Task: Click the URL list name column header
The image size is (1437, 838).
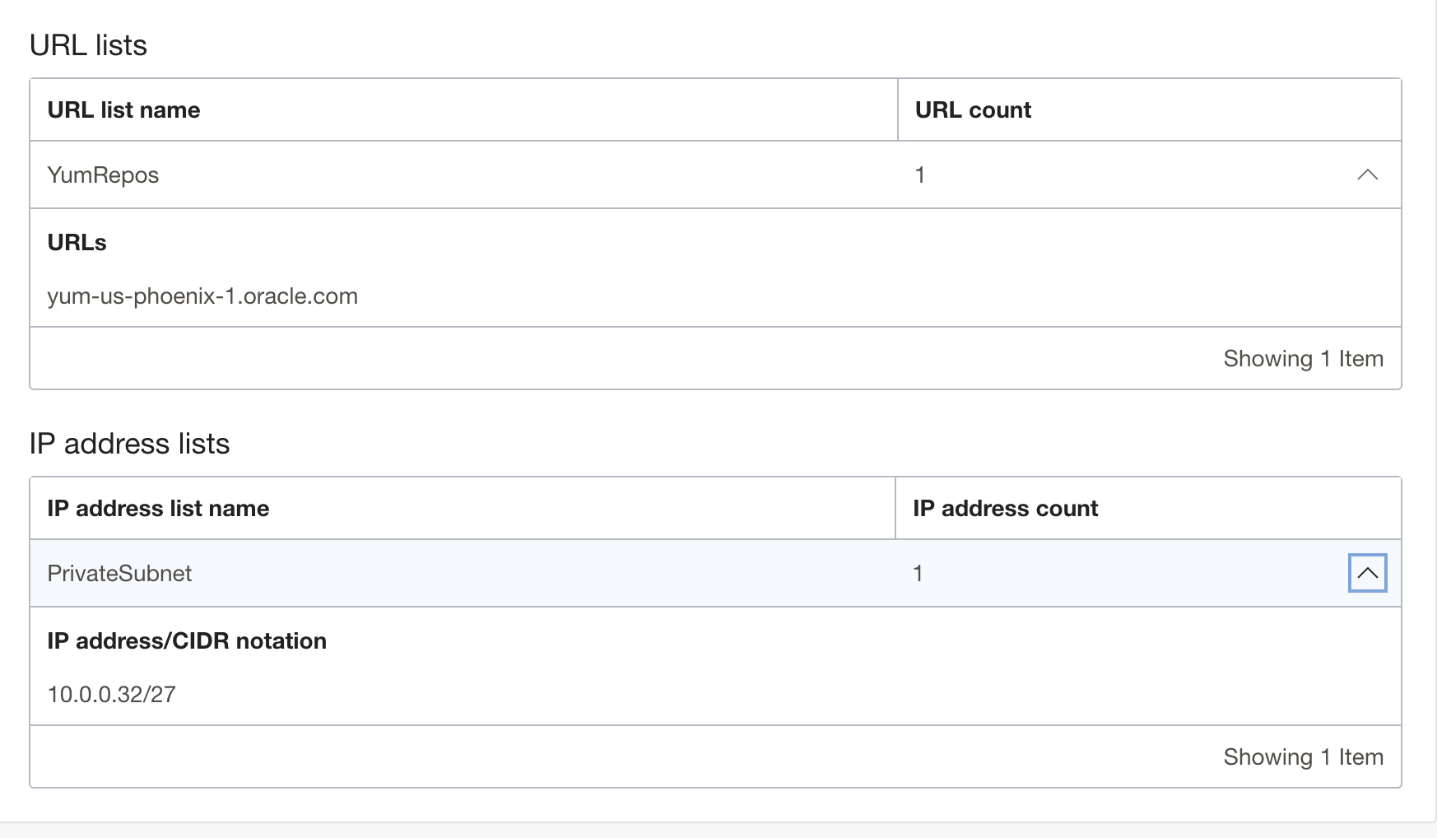Action: [123, 110]
